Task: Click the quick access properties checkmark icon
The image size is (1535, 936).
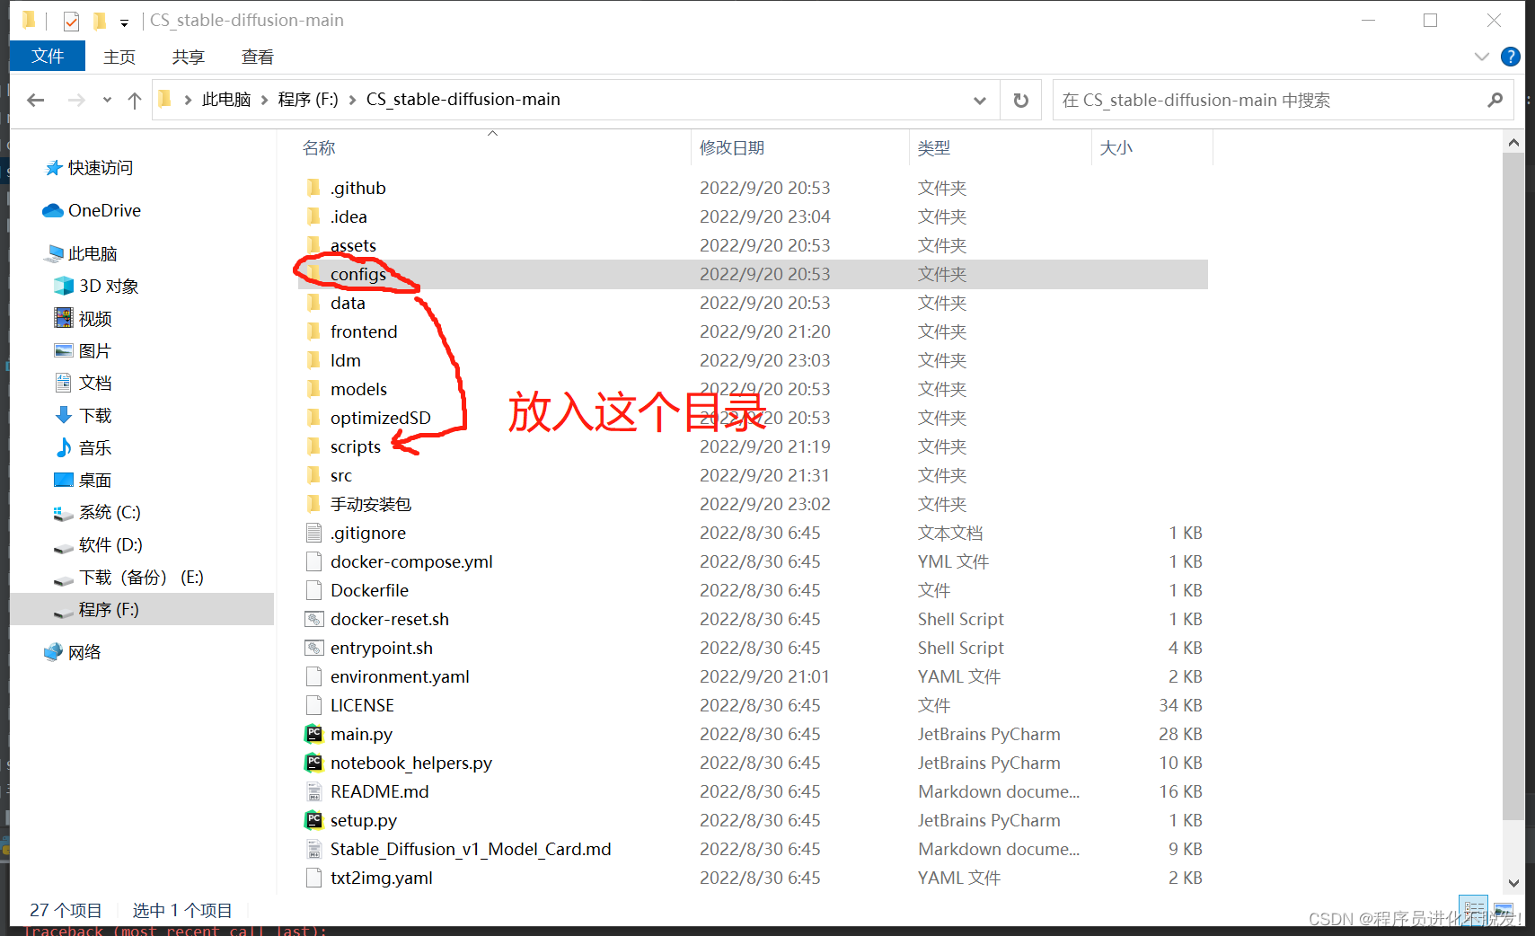Action: pos(72,21)
